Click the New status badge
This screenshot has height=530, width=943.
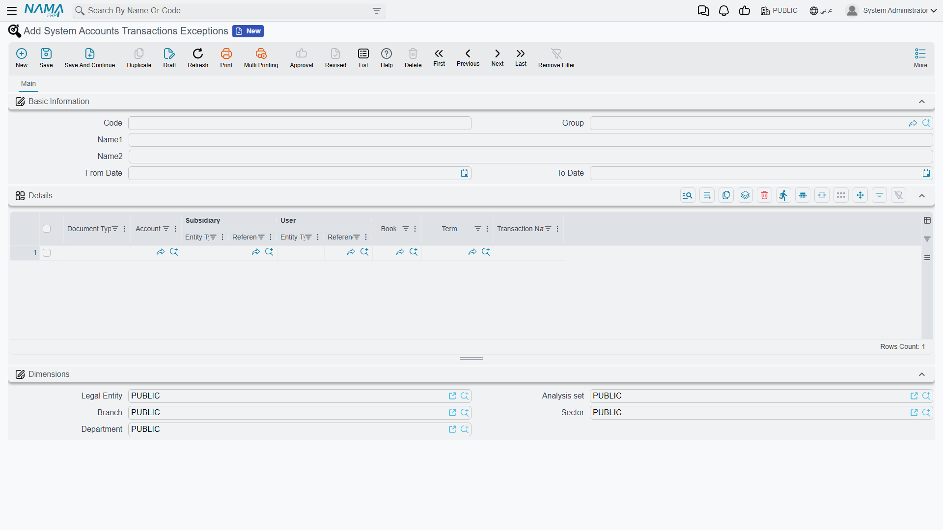pyautogui.click(x=248, y=31)
